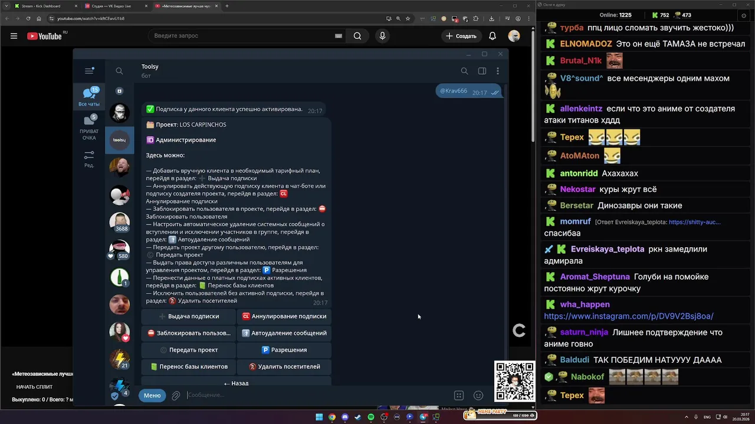
Task: Open YouTube on-screen keyboard icon
Action: coord(339,36)
